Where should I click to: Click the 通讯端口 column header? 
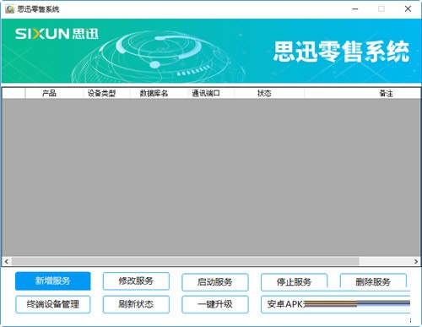coord(211,93)
